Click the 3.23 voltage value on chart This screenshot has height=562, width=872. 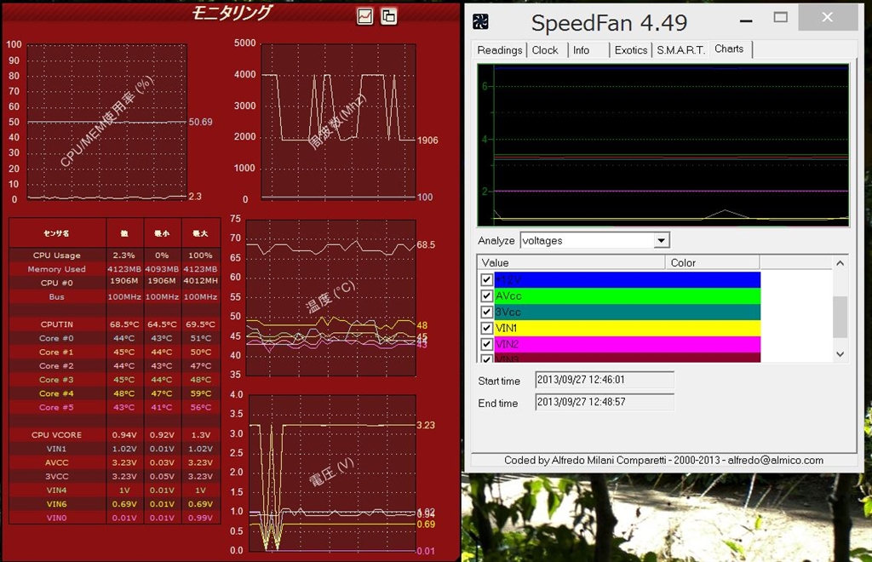[x=426, y=425]
